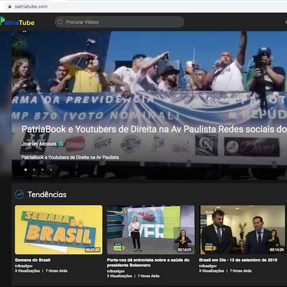Open the Brasil em Dia video thumbnail
Screen dimensions: 287x287
[x=243, y=230]
